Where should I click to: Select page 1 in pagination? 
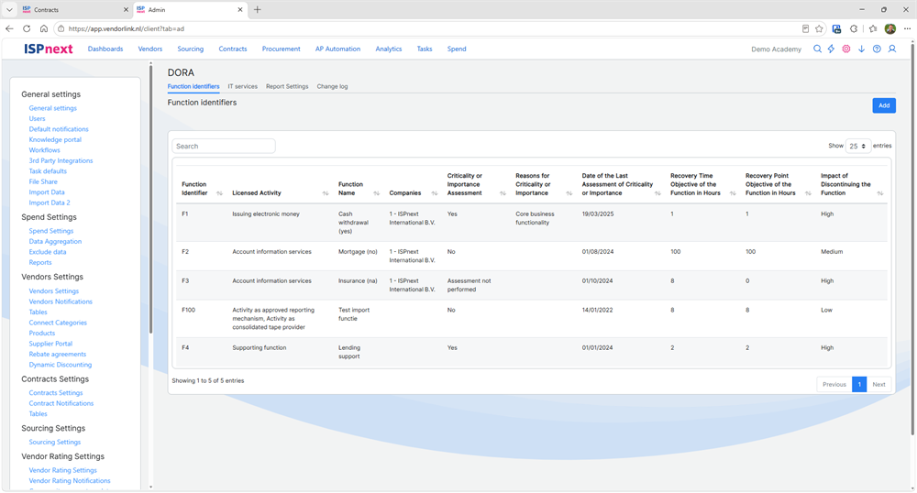[859, 384]
